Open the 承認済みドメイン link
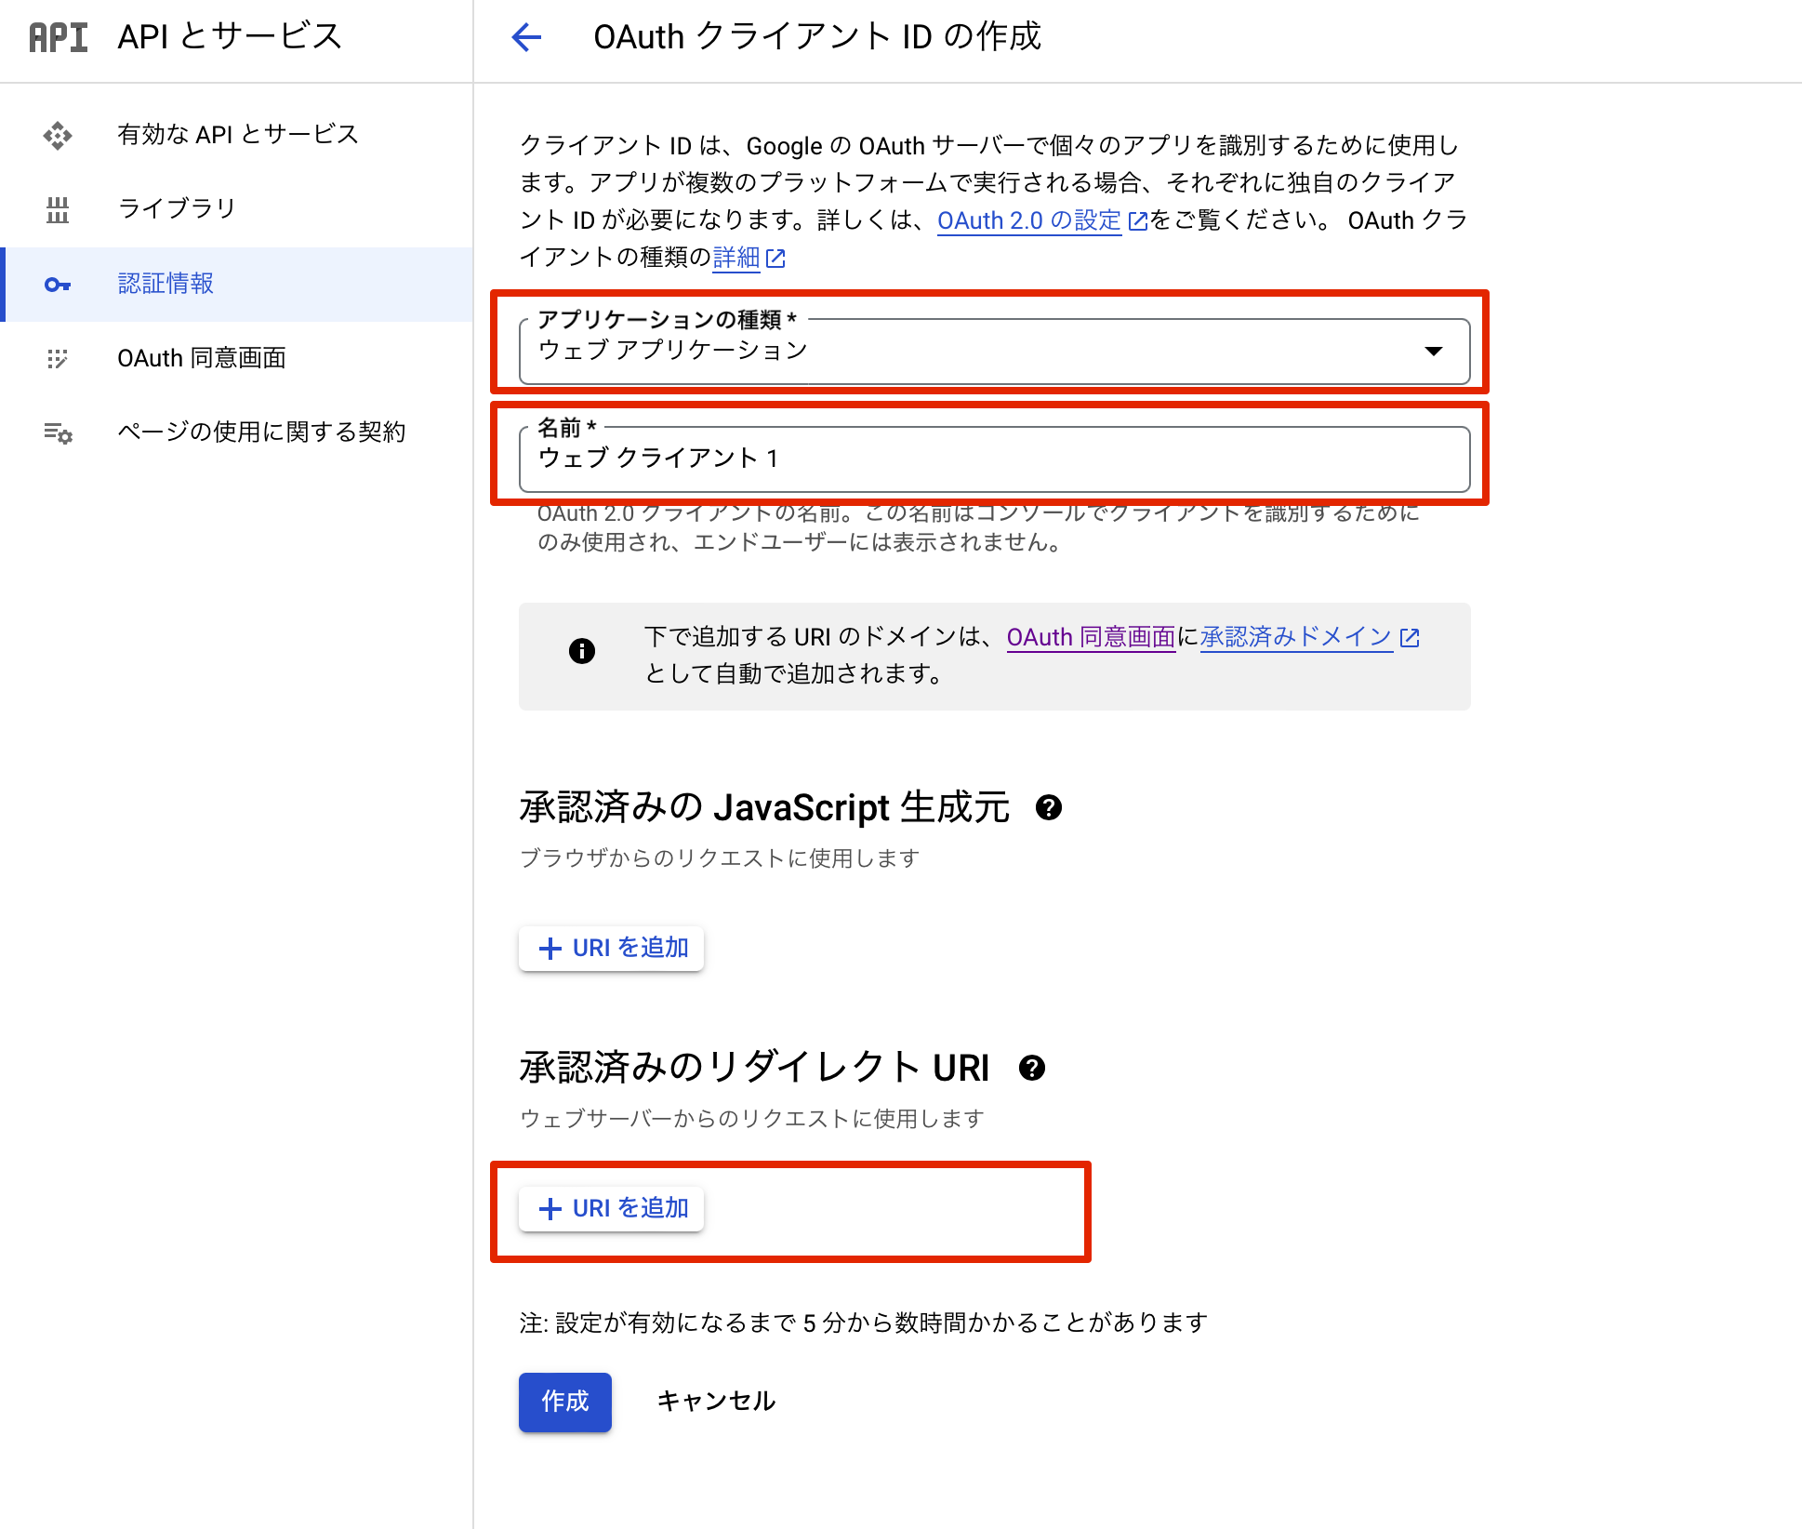 (x=1296, y=637)
